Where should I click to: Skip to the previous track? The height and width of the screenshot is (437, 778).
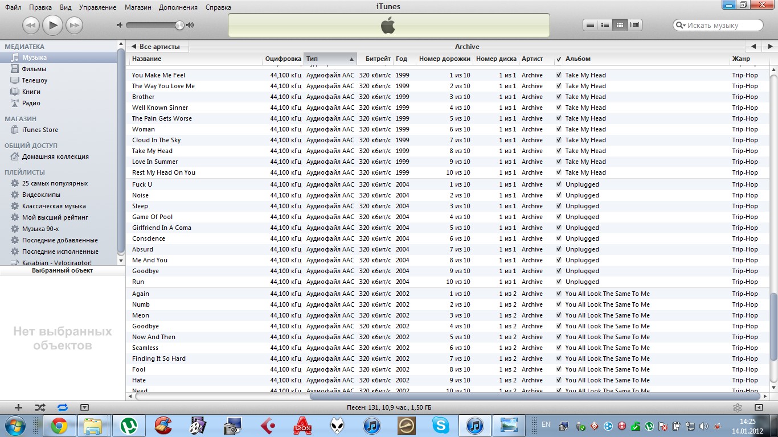coord(31,25)
